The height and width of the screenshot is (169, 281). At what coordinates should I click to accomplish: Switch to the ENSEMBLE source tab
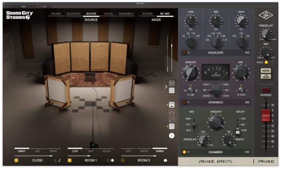pyautogui.click(x=126, y=14)
